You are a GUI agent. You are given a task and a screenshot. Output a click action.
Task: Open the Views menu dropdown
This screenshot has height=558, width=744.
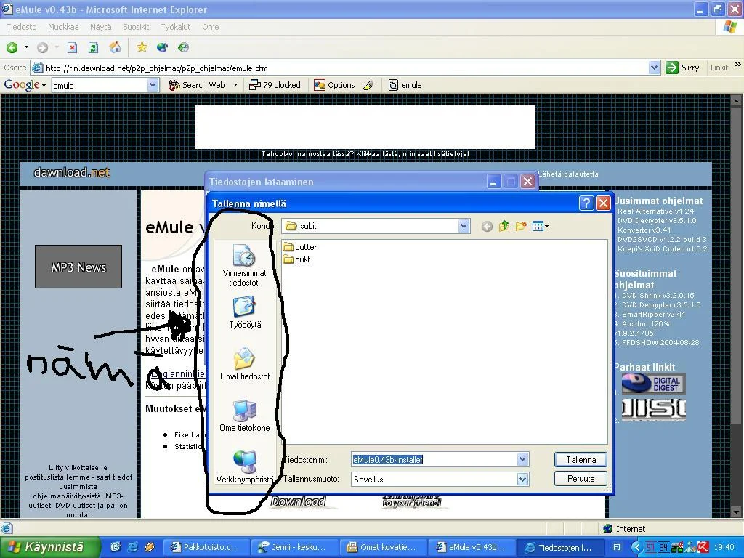pos(541,227)
